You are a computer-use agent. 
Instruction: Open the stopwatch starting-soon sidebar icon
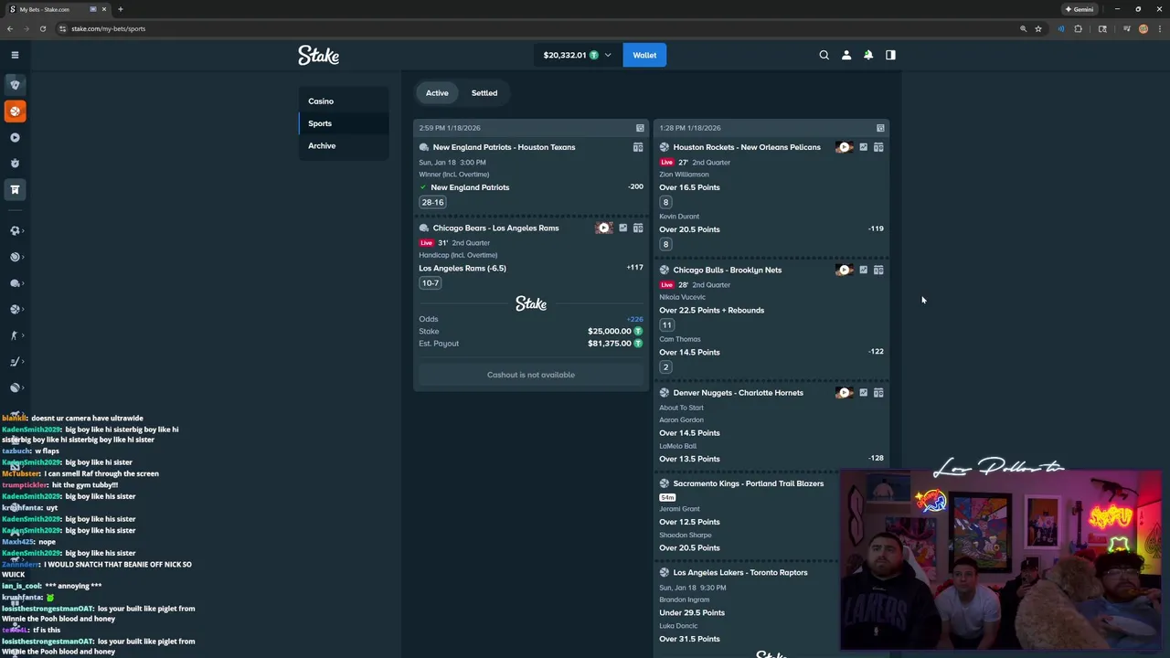[15, 164]
